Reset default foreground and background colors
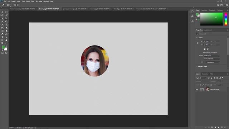 (x=3, y=50)
